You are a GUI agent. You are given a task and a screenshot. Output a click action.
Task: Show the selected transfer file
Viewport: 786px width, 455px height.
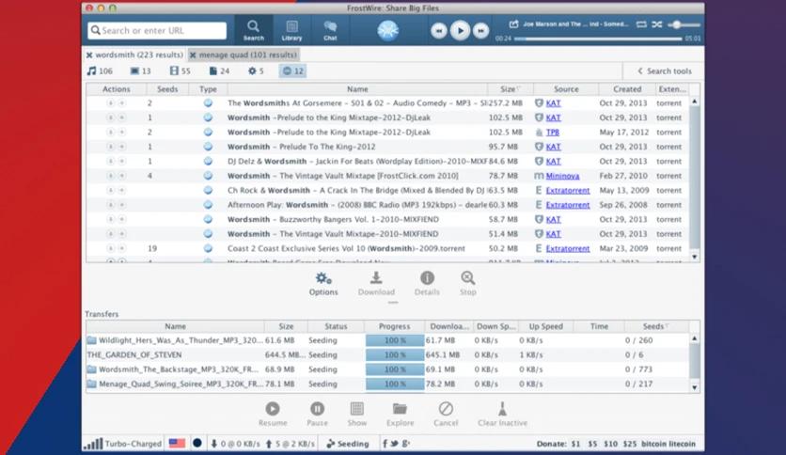tap(357, 415)
